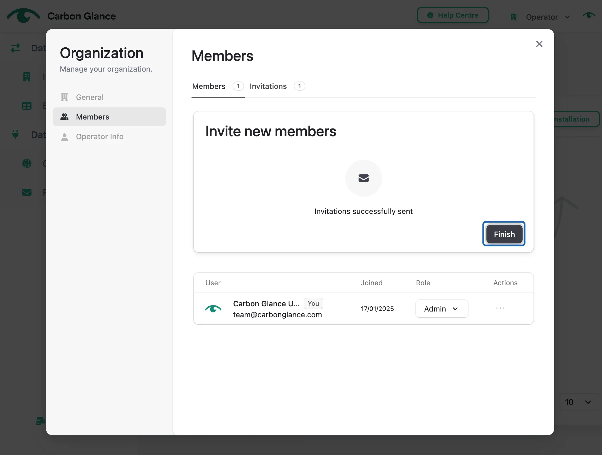Select the Members tab

[218, 86]
